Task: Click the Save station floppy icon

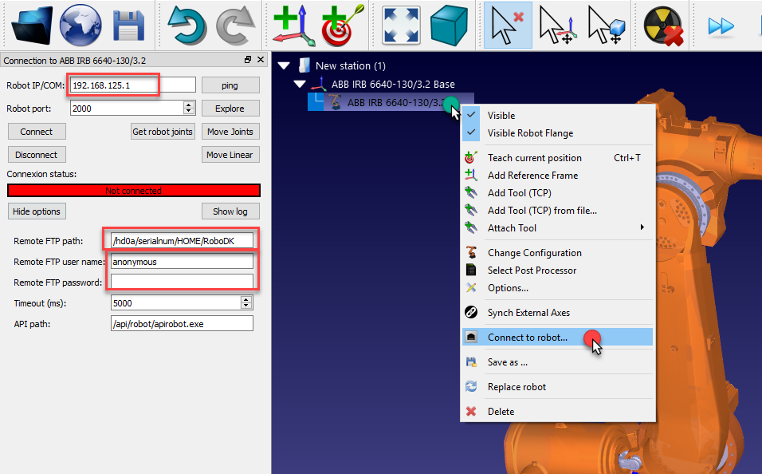Action: (128, 24)
